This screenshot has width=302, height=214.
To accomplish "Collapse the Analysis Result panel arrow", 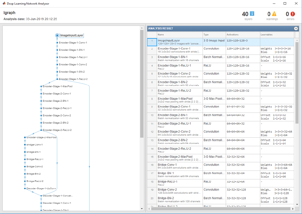I will click(296, 29).
